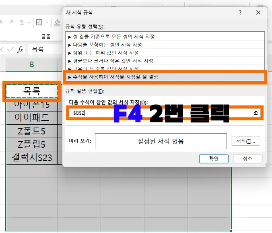
Task: Click the formula input containing =$B$2
Action: point(159,113)
